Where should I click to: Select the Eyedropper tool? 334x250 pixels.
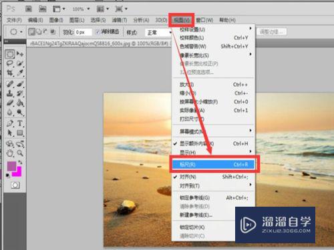tap(20, 73)
